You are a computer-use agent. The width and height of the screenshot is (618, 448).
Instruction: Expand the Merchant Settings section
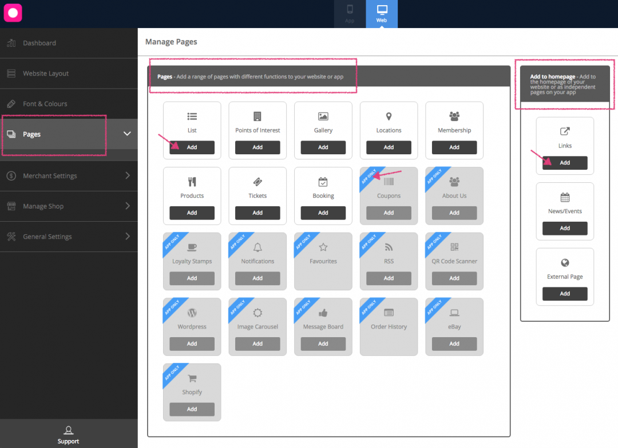pos(69,176)
